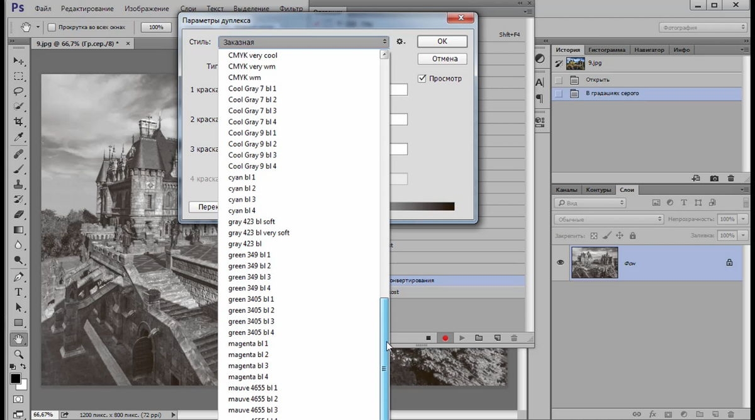Click OK in duotone options dialog
The image size is (755, 420).
coord(442,41)
